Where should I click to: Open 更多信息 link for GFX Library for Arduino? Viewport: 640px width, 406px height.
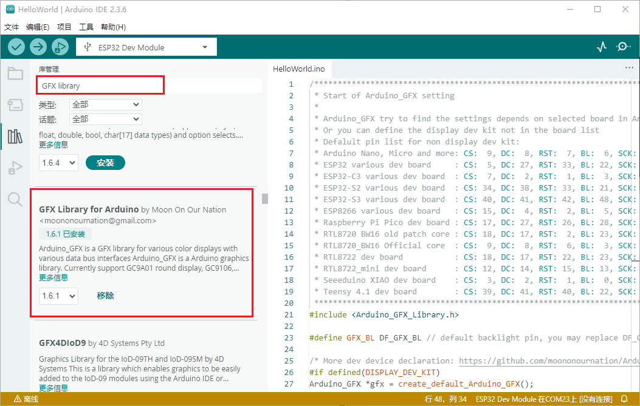(53, 277)
